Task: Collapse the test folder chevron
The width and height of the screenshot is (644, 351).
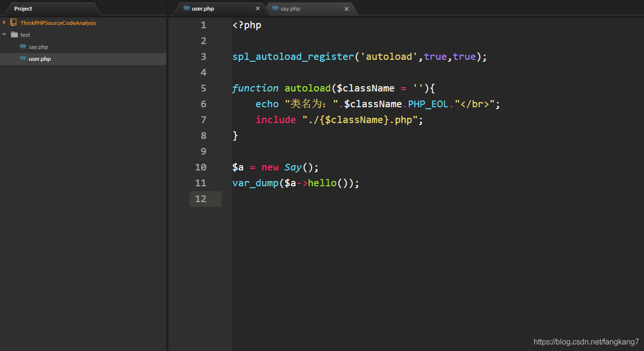Action: (4, 34)
